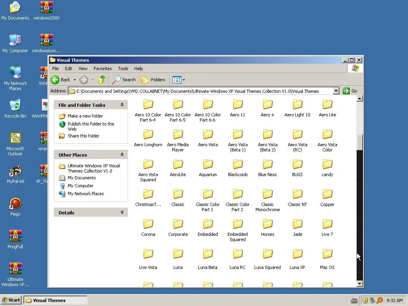Click the on-screen keyboard tray icon
Viewport: 408px width, 306px height.
click(x=354, y=300)
